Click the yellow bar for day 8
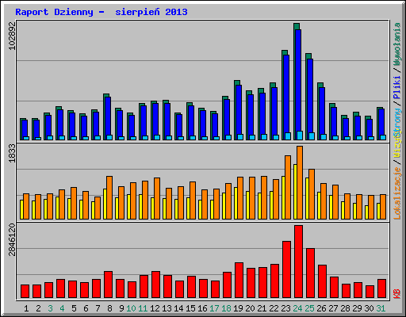The image size is (406, 317). pos(105,204)
